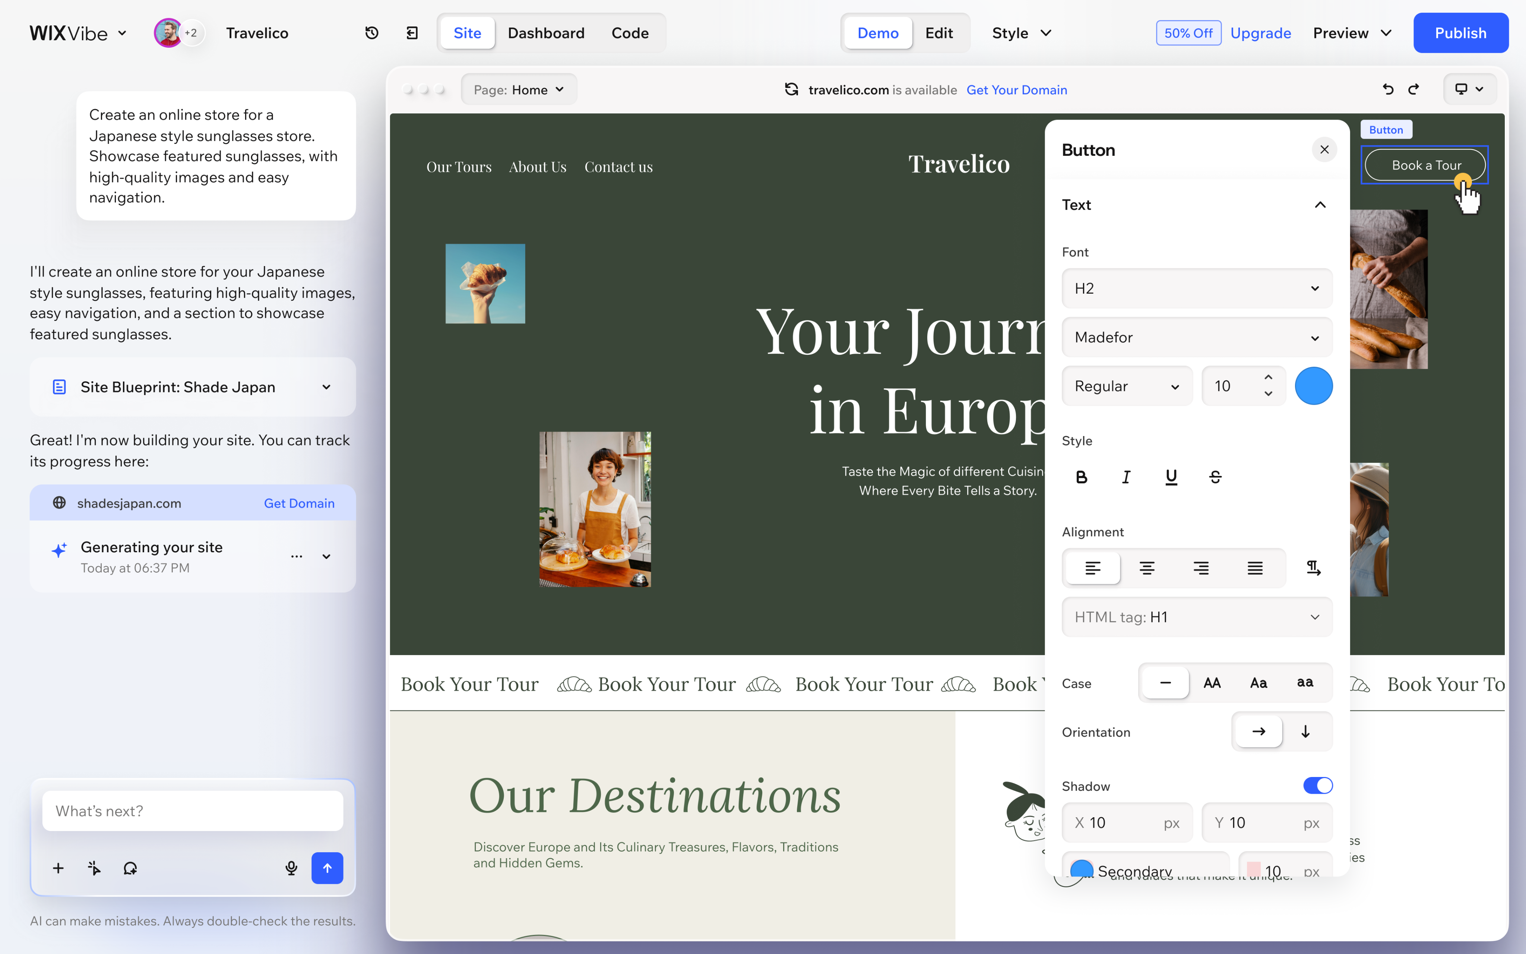
Task: Apply underline text style
Action: [x=1171, y=477]
